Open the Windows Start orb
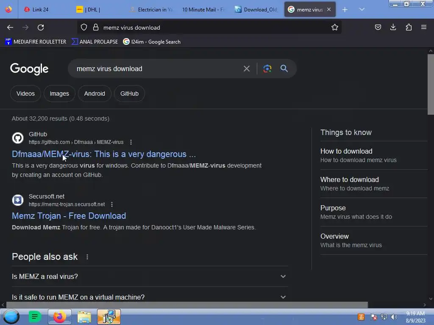434x325 pixels. click(x=11, y=317)
